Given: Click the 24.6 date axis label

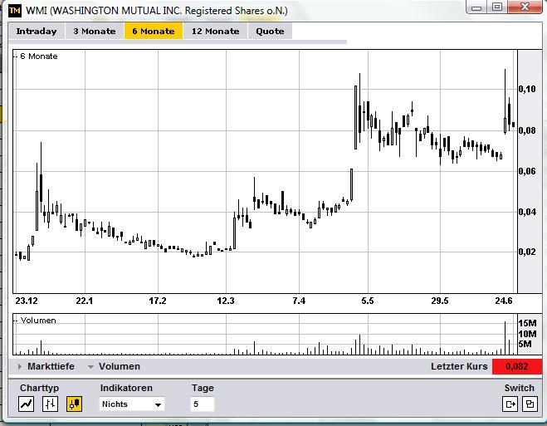Looking at the screenshot, I should click(x=504, y=301).
